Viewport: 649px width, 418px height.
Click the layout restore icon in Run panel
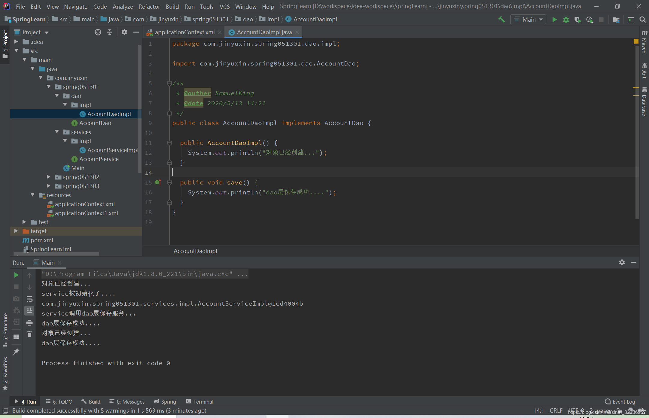pos(16,337)
